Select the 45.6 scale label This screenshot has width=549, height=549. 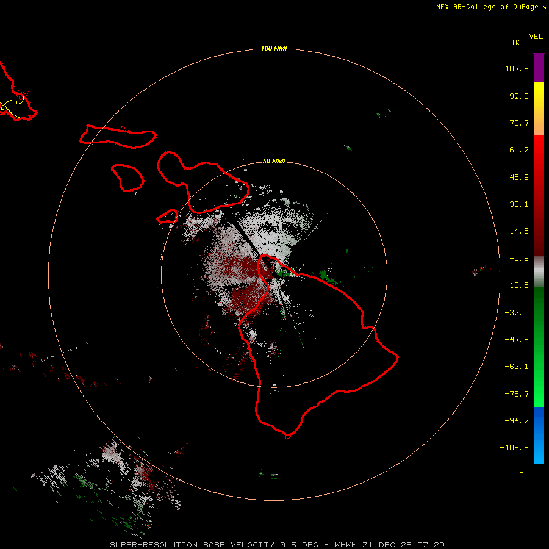(519, 177)
